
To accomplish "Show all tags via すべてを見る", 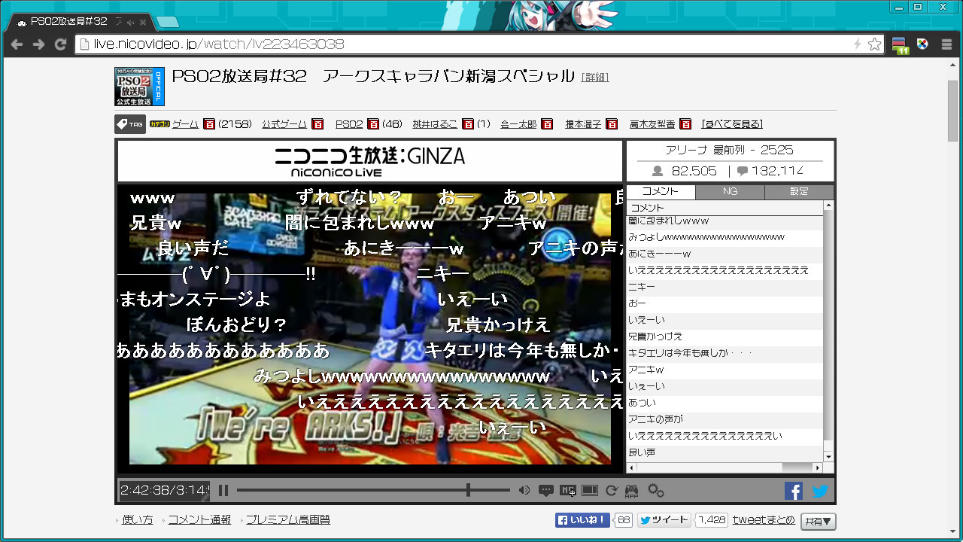I will [732, 124].
